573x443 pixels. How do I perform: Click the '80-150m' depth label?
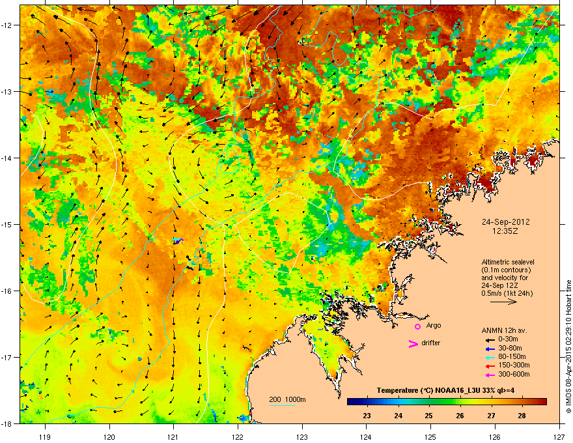512,357
